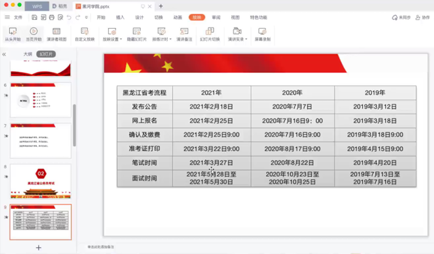Select the 幻灯片 panel tab
The image size is (434, 254).
(x=46, y=54)
